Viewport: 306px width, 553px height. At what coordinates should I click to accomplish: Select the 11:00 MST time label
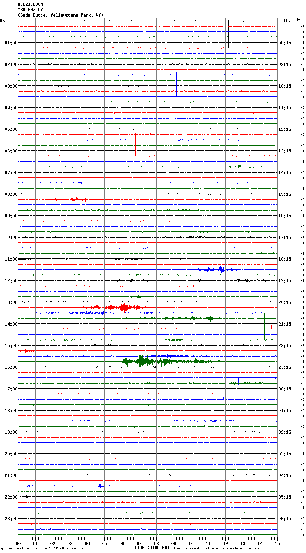[x=11, y=259]
